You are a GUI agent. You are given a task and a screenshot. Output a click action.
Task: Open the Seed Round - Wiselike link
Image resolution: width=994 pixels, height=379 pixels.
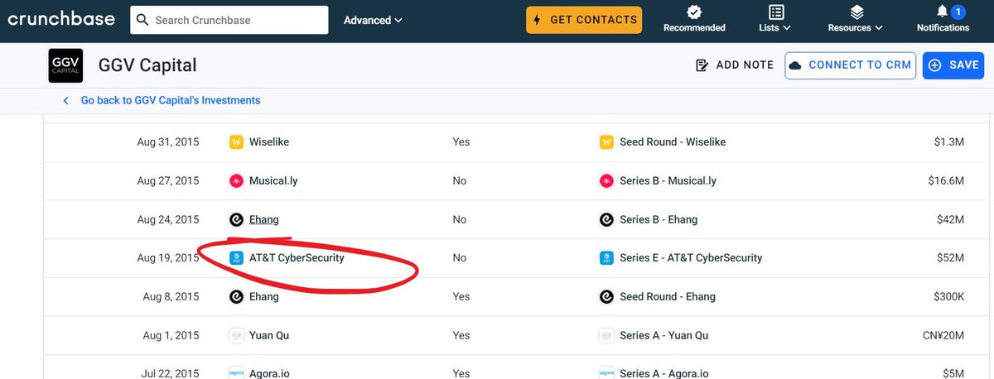coord(673,142)
